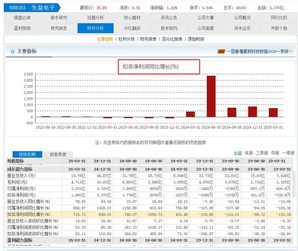Show 全部 report periods

tap(237, 153)
